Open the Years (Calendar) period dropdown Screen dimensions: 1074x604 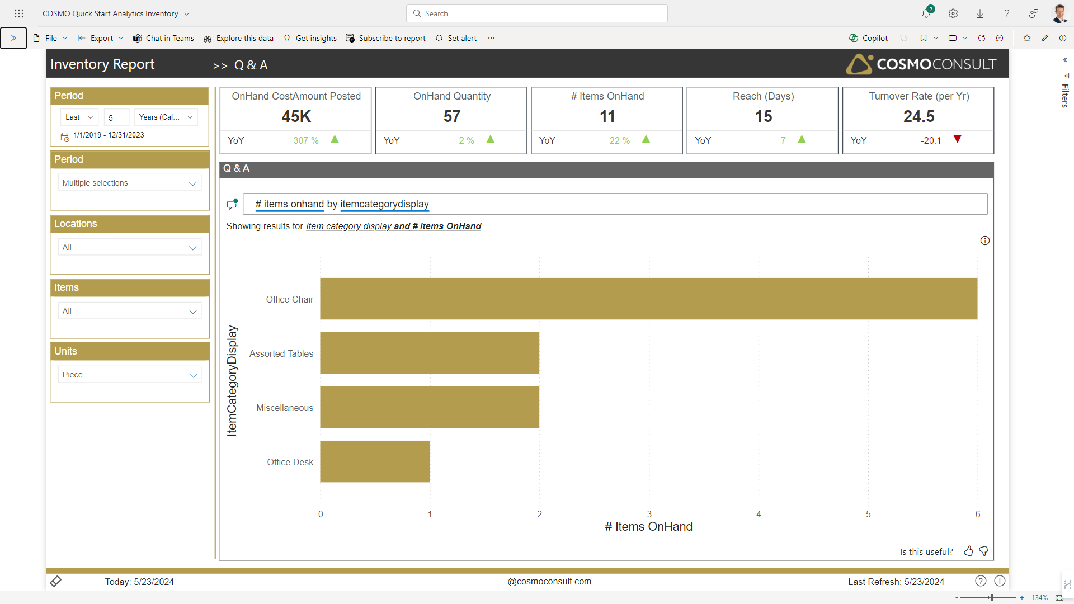166,117
